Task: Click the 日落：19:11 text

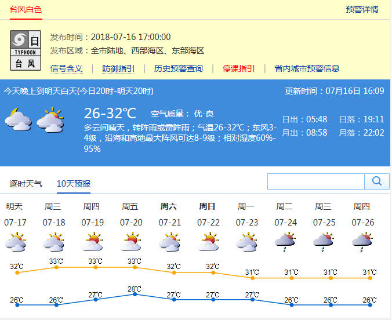Action: 361,119
